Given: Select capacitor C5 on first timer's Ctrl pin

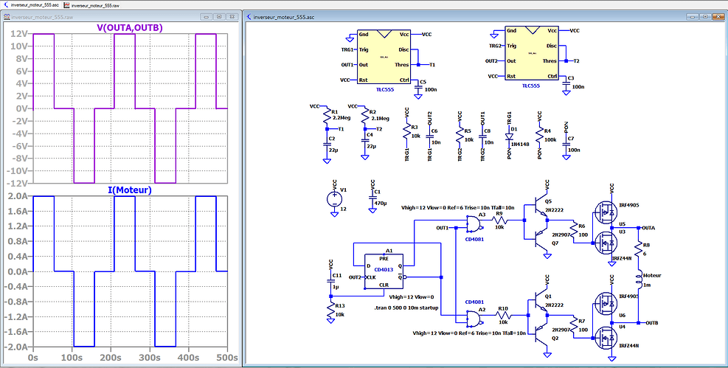Looking at the screenshot, I should tap(418, 88).
